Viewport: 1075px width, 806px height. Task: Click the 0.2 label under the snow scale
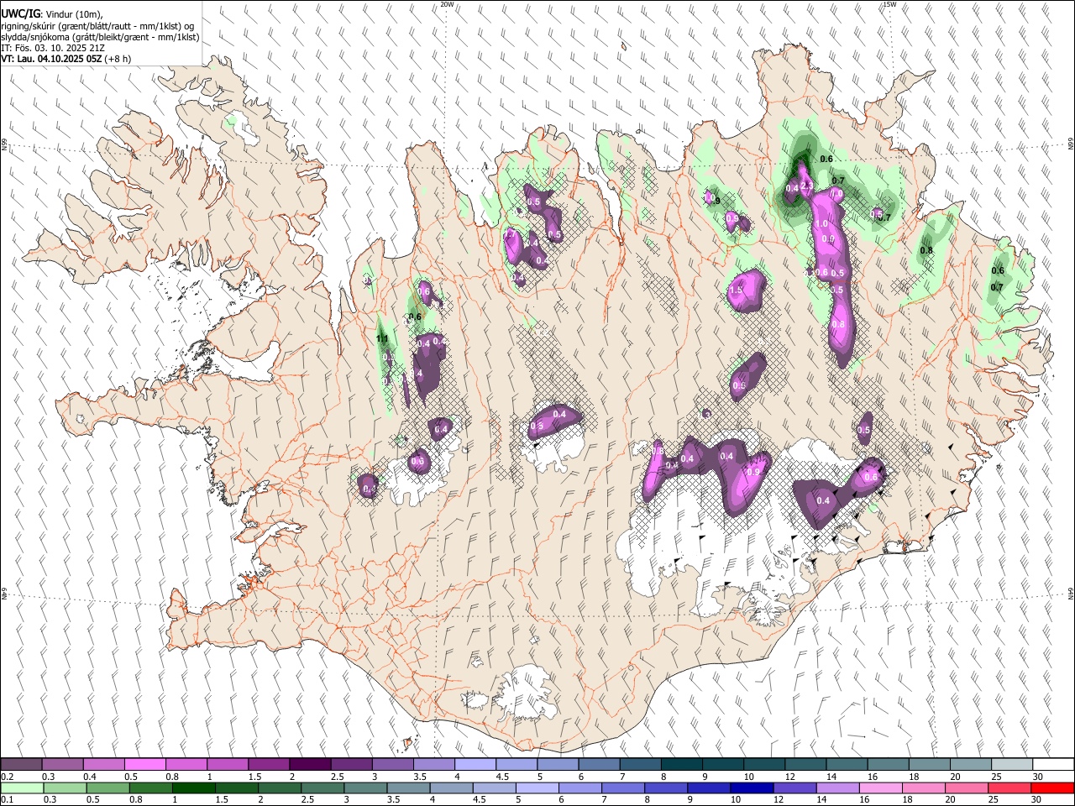(x=7, y=777)
